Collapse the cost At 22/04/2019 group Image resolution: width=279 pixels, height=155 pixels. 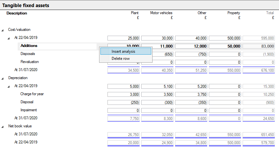pos(9,38)
